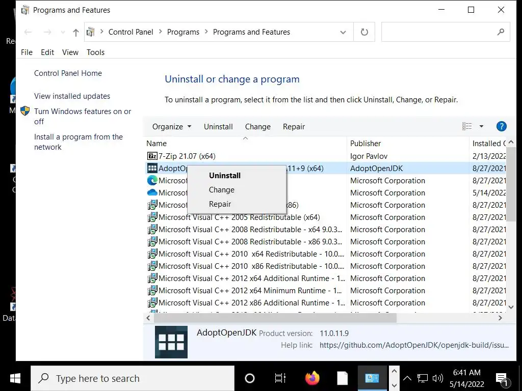Screen dimensions: 522x391
Task: Click icon beside Visual C++ 2012 x64 Minimum Runtime
Action: pos(152,291)
